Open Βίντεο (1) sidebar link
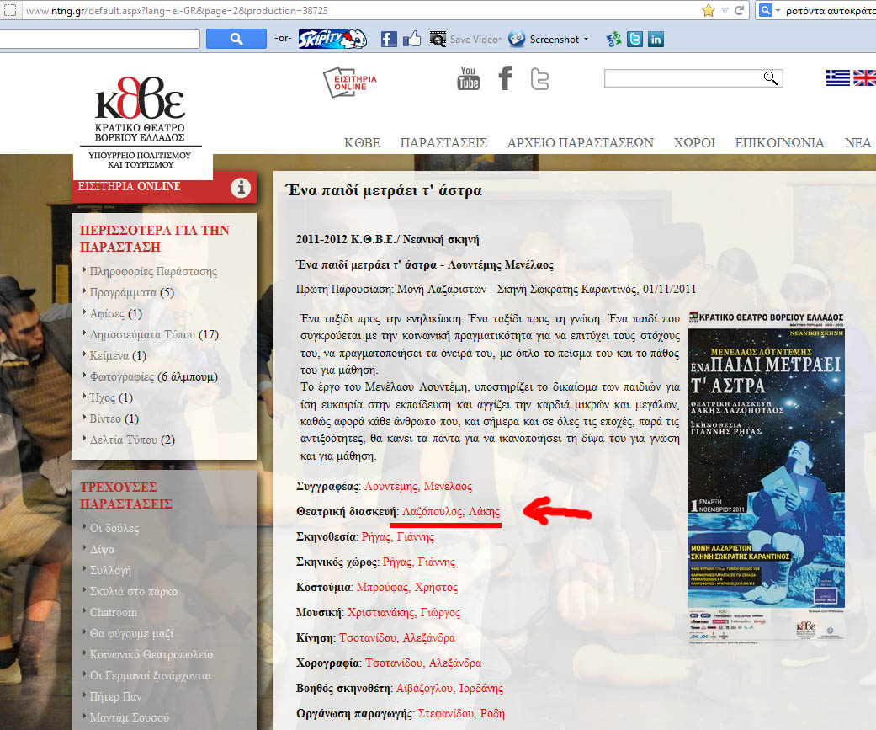This screenshot has height=730, width=876. [114, 418]
